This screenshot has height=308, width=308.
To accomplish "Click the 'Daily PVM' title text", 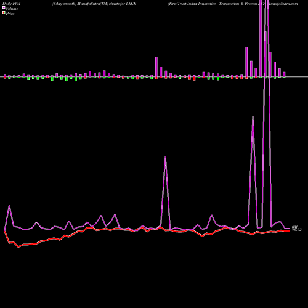I will point(12,4).
